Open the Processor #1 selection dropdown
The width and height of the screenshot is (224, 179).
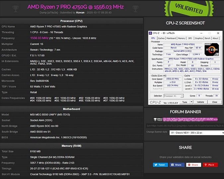(x=174, y=96)
